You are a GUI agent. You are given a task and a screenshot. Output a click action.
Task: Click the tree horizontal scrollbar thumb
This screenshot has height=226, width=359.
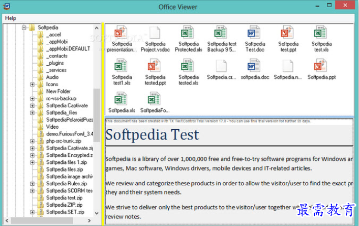point(42,220)
